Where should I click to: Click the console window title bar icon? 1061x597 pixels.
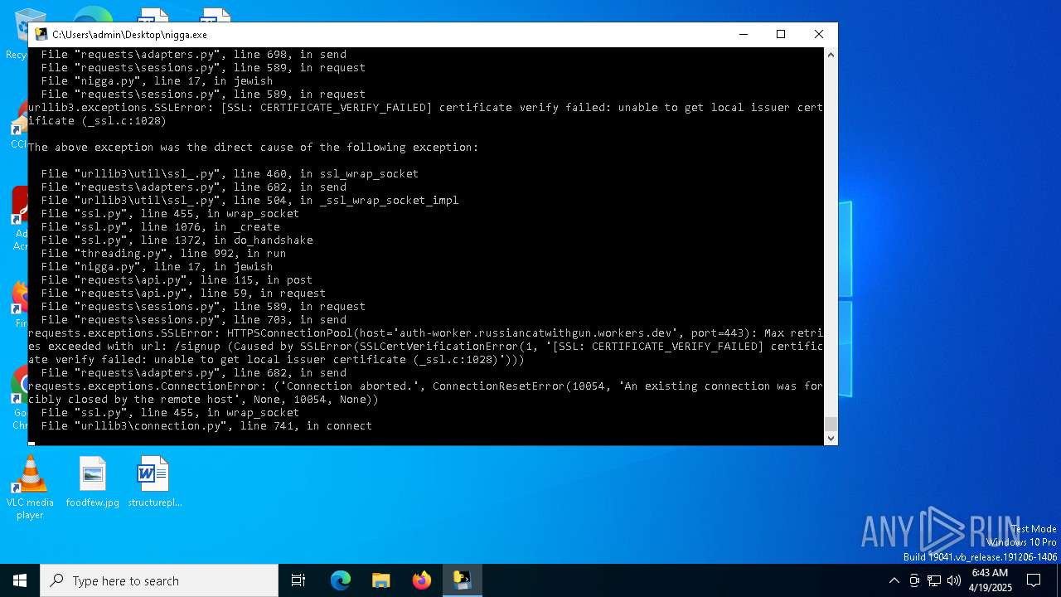(x=41, y=35)
